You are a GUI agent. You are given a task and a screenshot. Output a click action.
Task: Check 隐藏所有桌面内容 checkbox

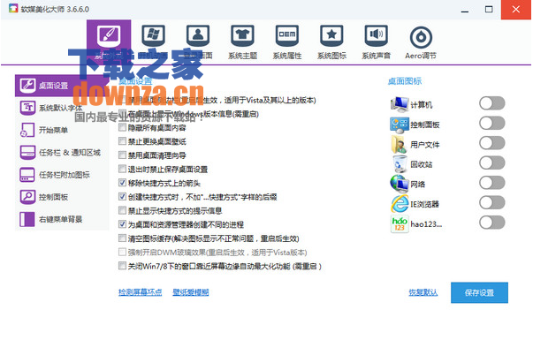tap(122, 127)
